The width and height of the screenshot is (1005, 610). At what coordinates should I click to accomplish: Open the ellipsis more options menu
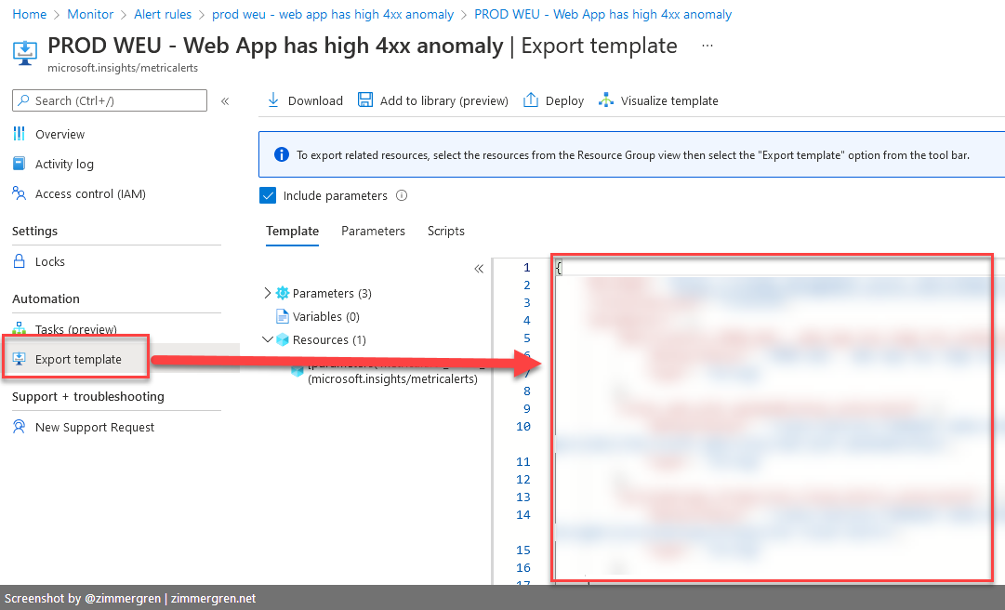pos(707,46)
